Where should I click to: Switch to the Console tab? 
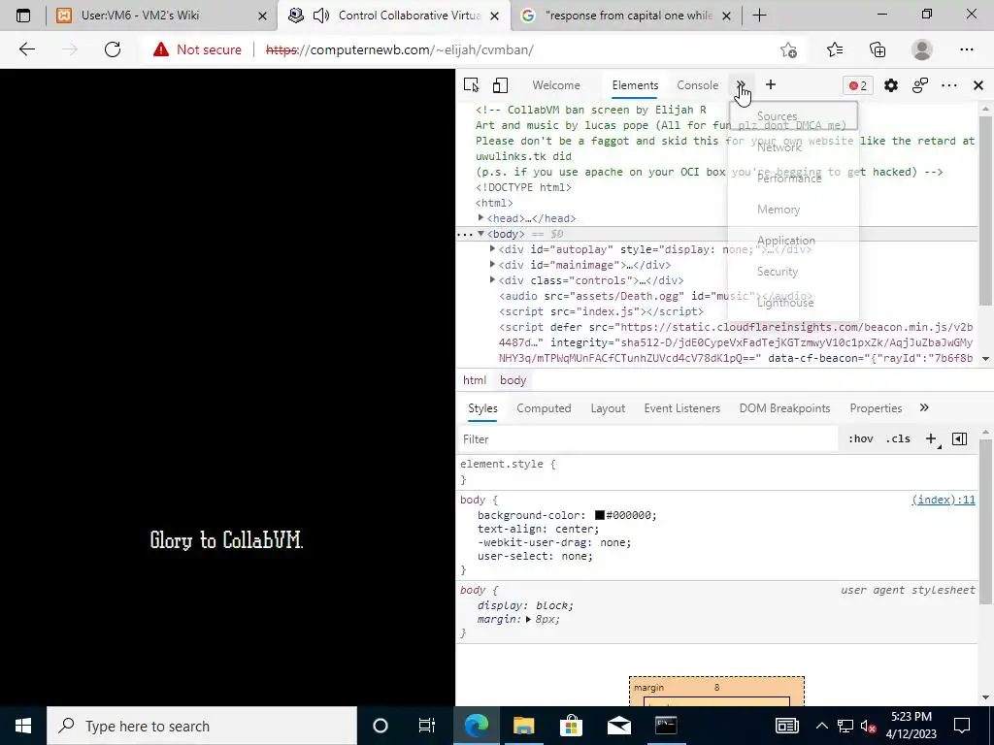(x=697, y=85)
